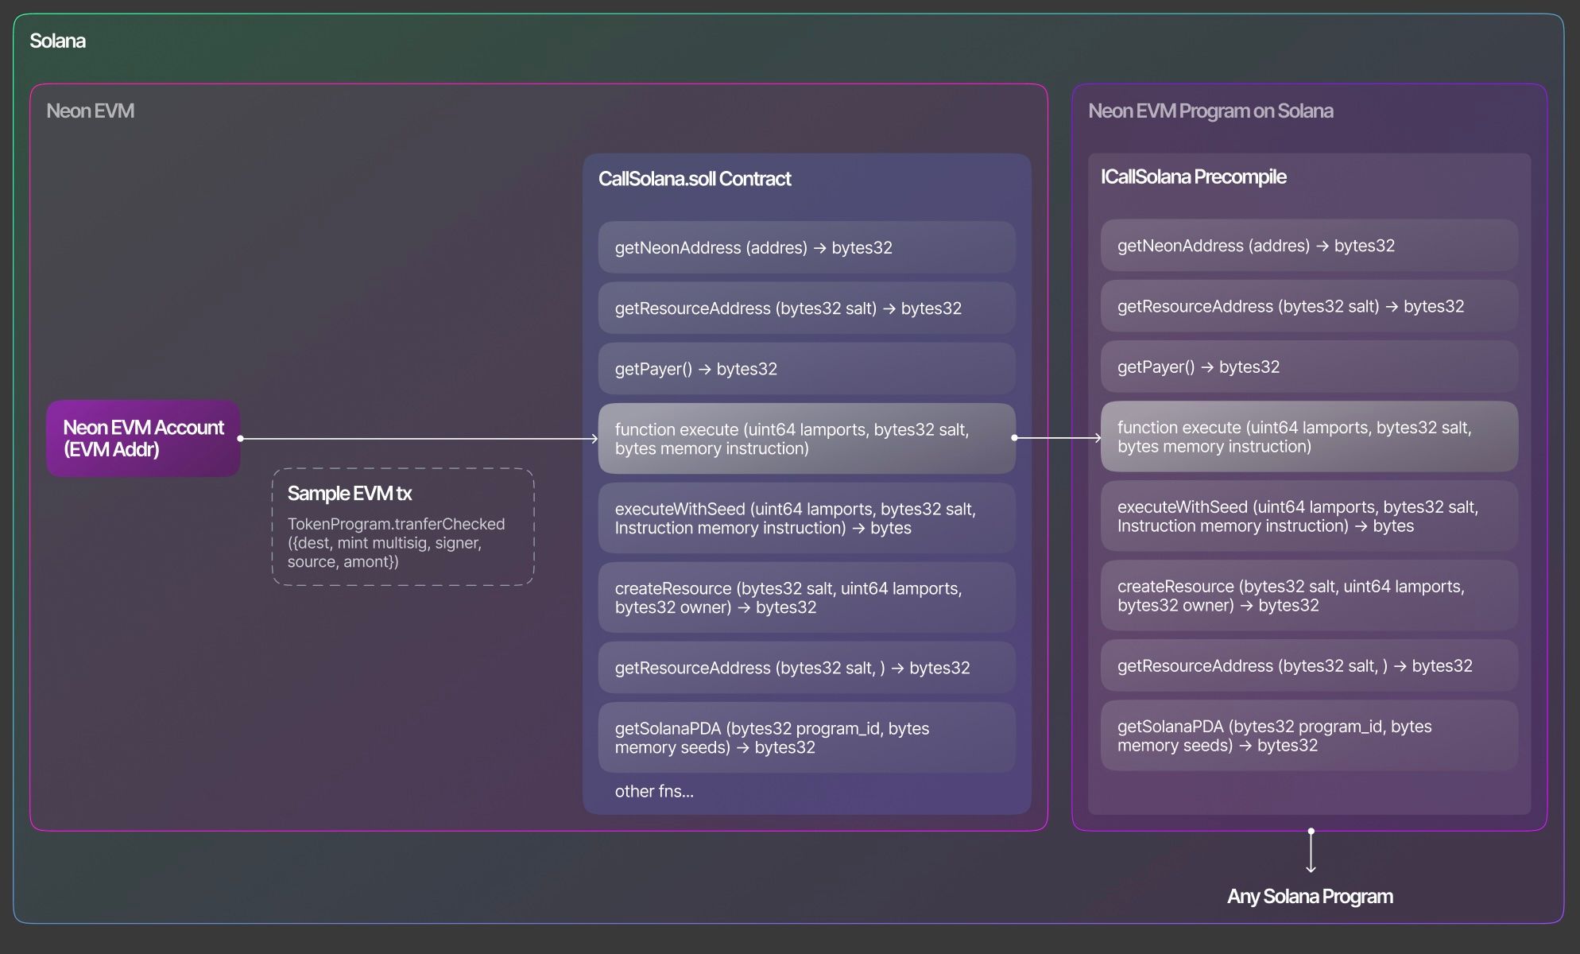This screenshot has width=1580, height=954.
Task: Click createResource in ICallSolana Precompile
Action: pos(1308,595)
